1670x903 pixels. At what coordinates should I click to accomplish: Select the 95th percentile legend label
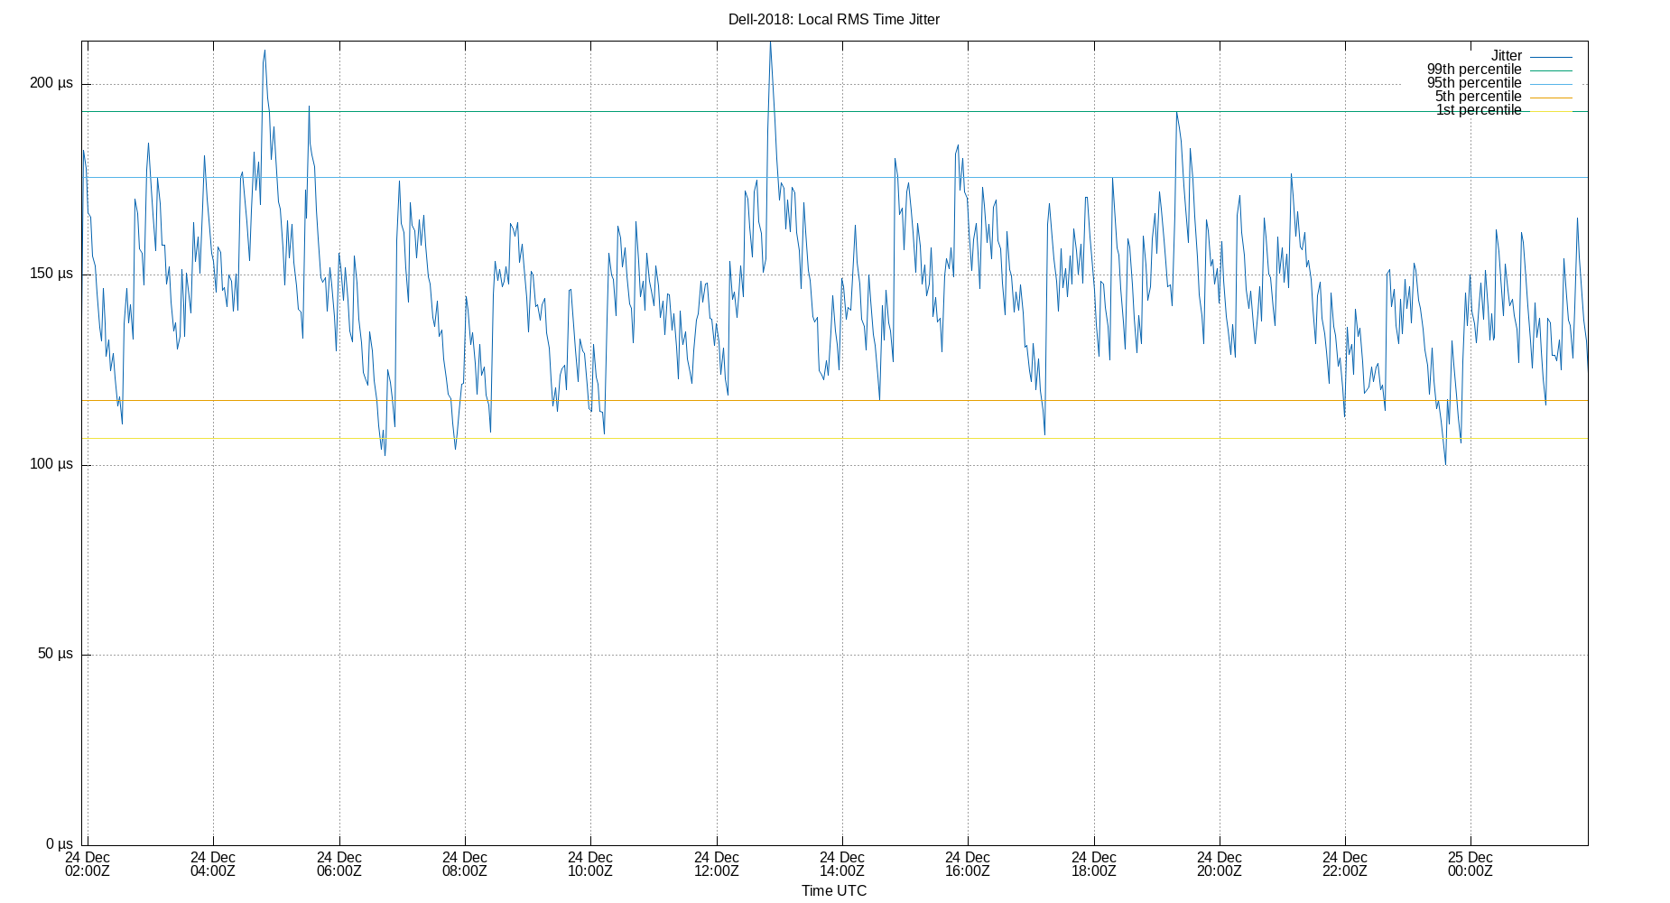pos(1475,82)
